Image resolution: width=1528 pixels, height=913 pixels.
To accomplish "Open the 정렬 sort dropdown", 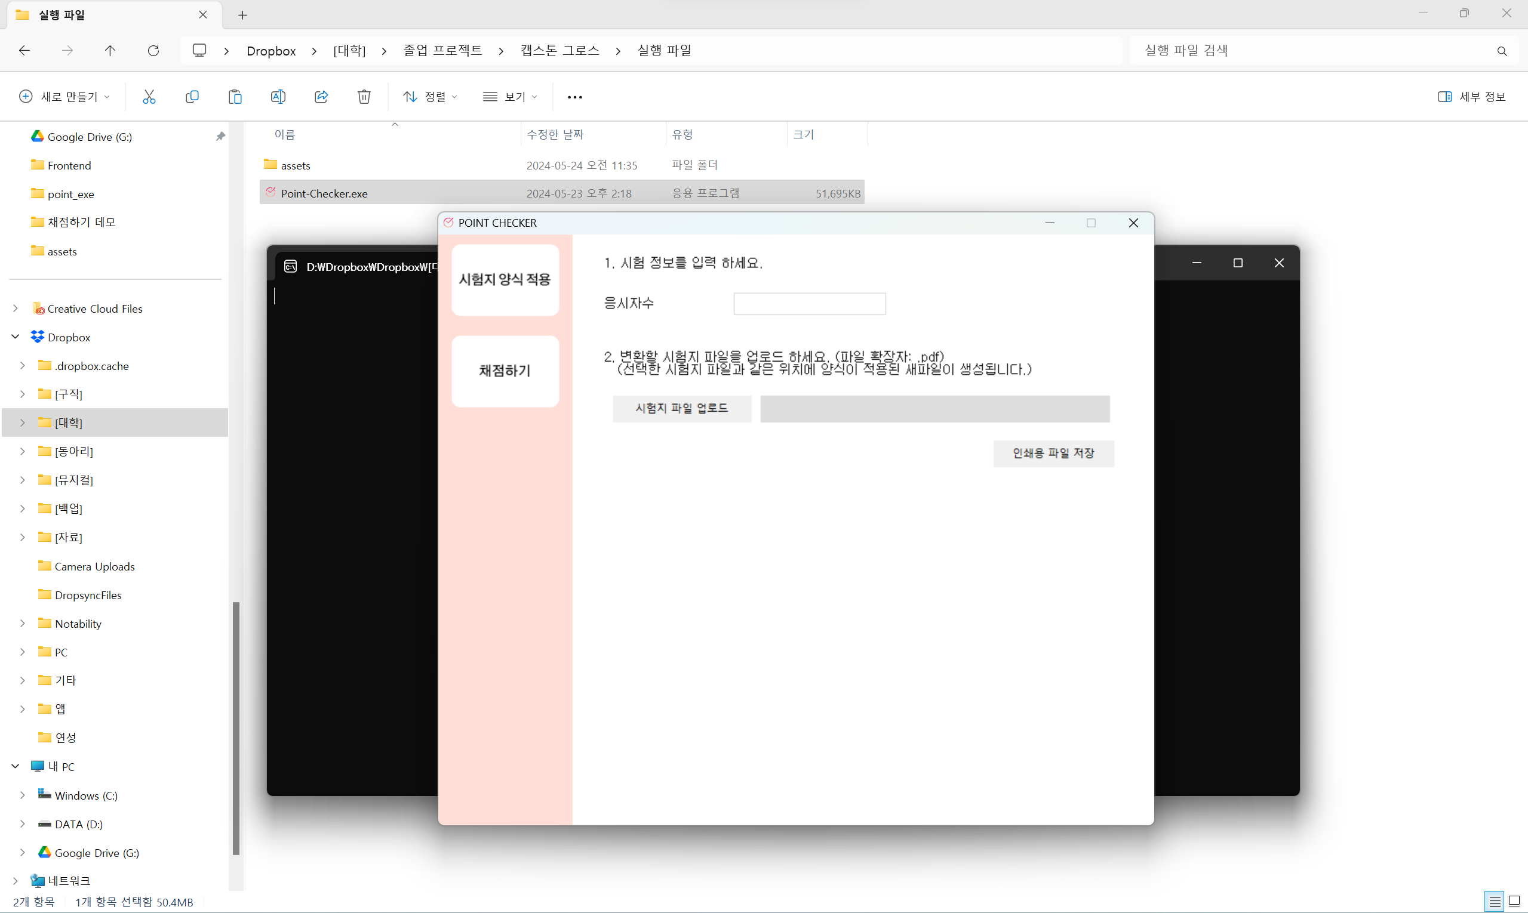I will click(x=430, y=97).
